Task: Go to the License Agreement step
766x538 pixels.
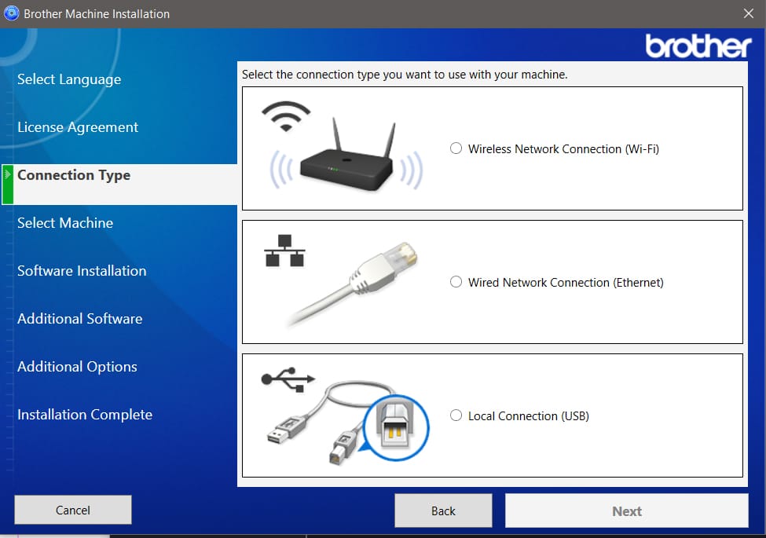Action: [77, 126]
